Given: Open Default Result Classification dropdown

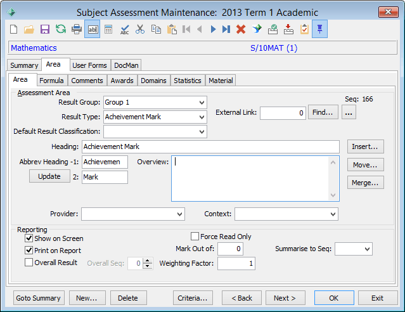Looking at the screenshot, I should click(202, 132).
